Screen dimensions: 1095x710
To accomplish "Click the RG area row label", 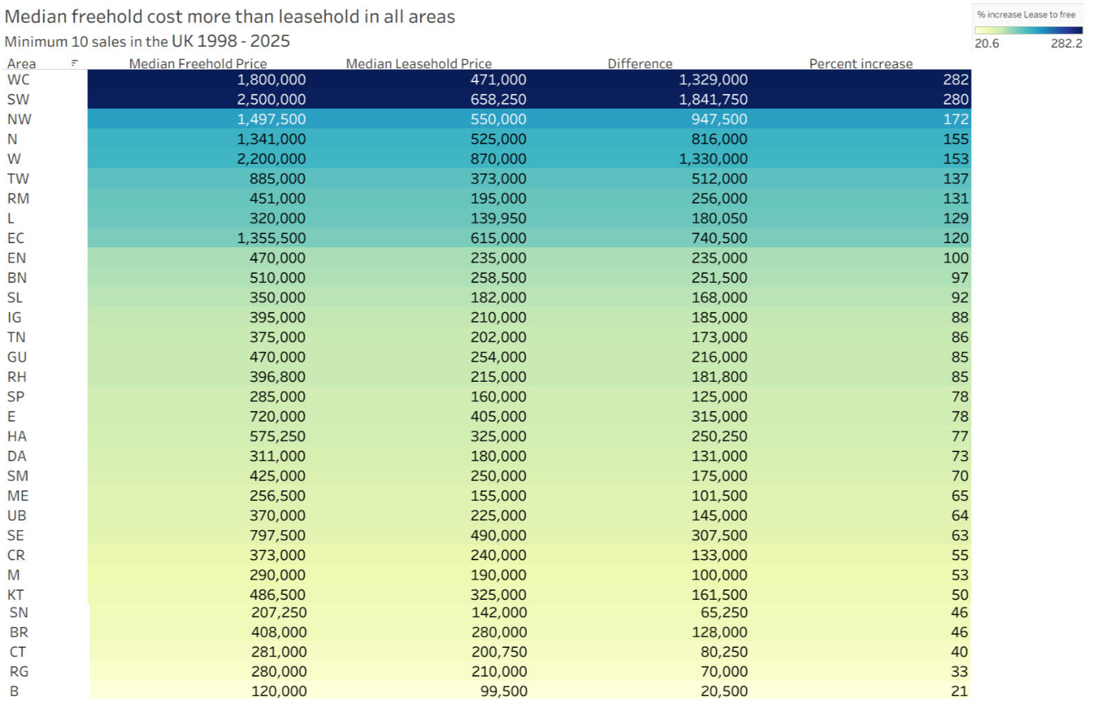I will point(19,672).
